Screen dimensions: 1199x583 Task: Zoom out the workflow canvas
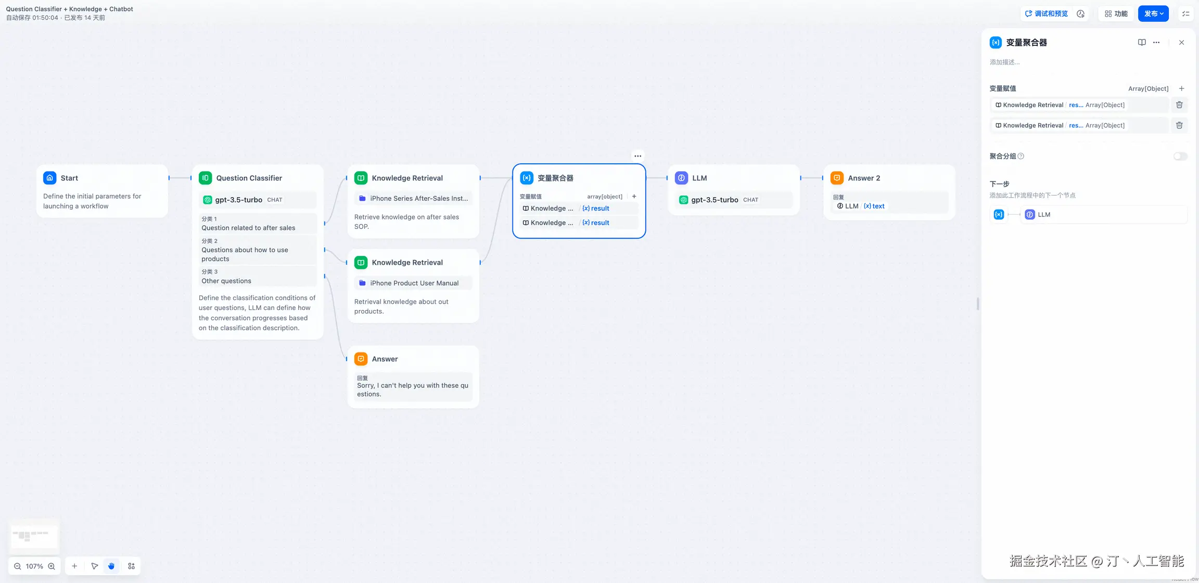pos(18,566)
